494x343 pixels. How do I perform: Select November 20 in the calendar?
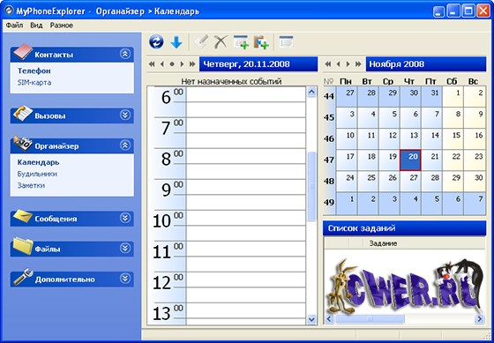[x=410, y=160]
